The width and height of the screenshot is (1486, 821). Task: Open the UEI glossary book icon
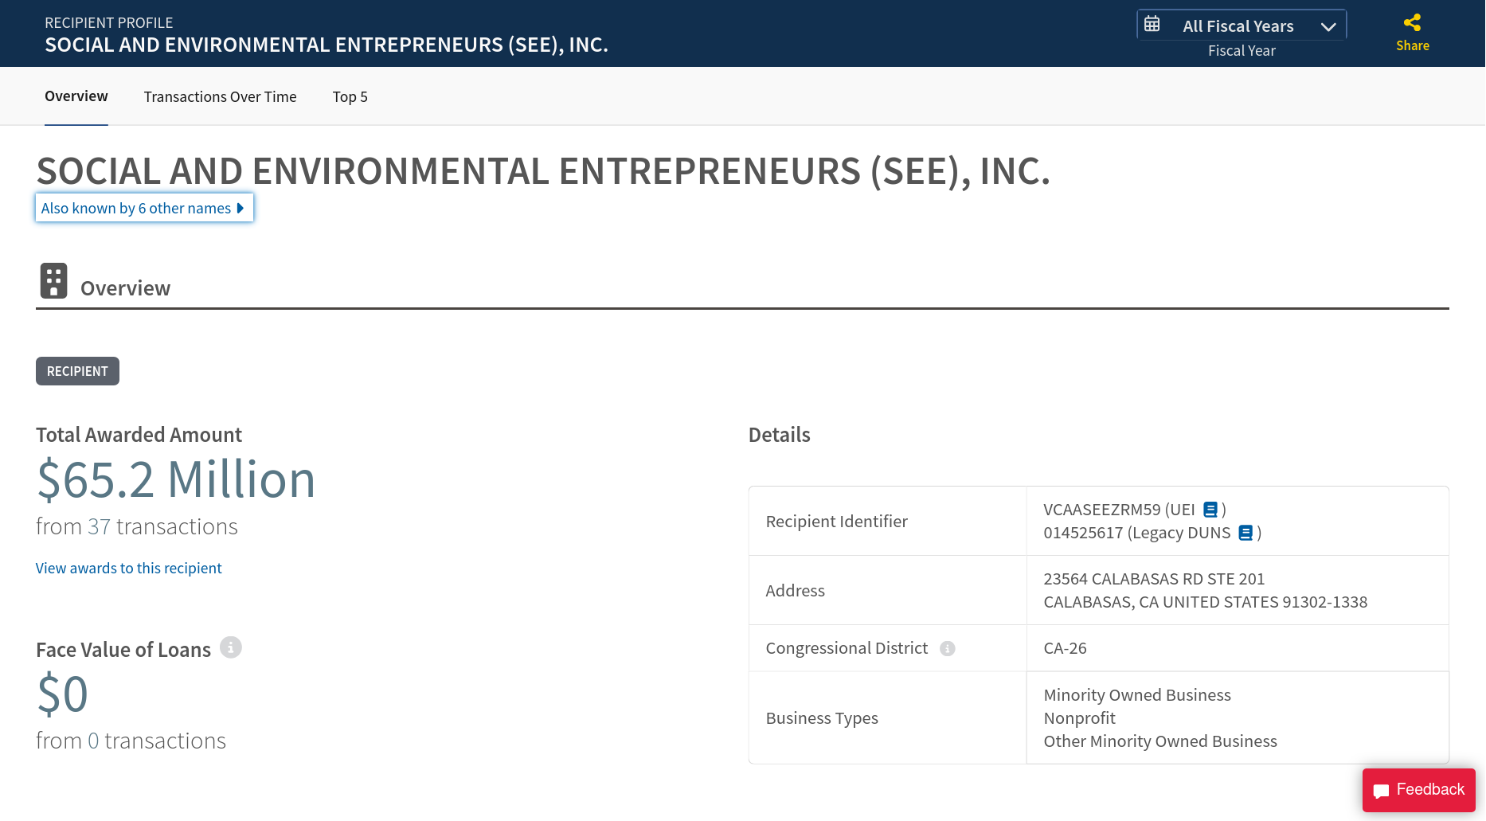tap(1210, 510)
